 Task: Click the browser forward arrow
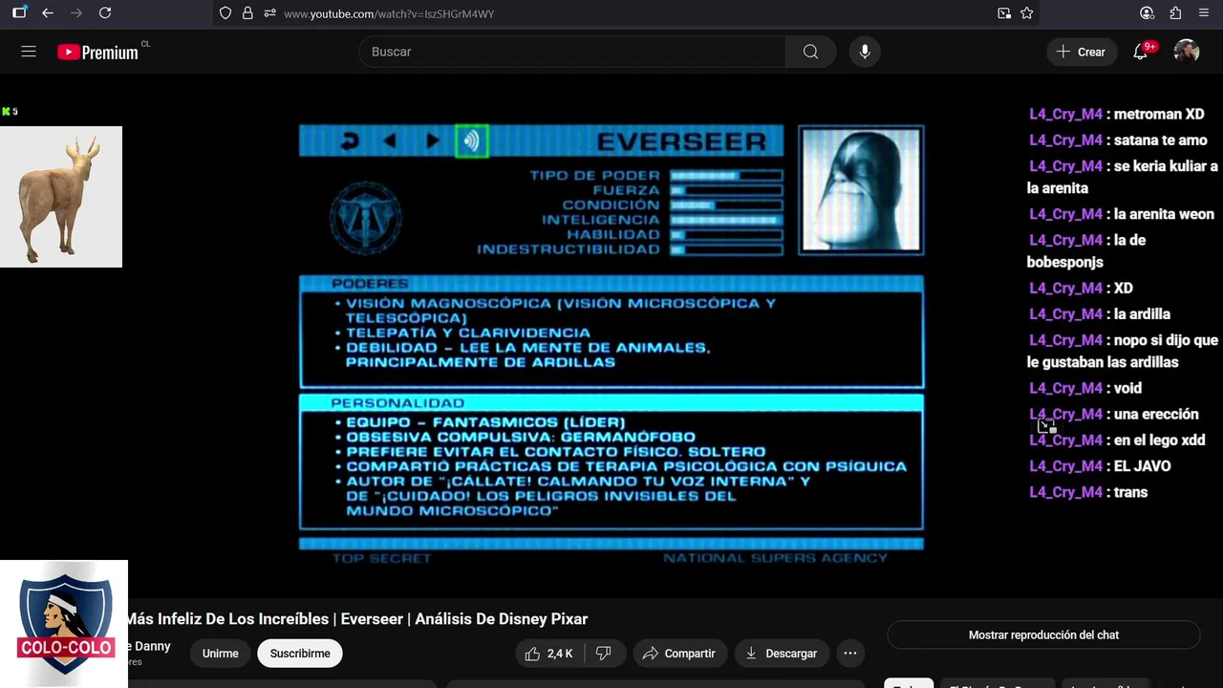(x=76, y=13)
